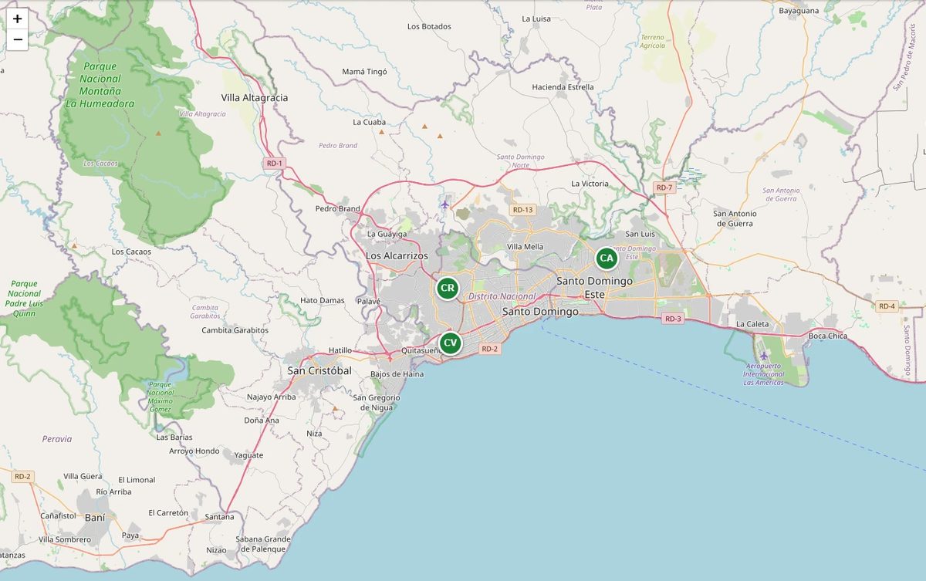The image size is (926, 581).
Task: Click the 'Bajos de Haina' label
Action: 396,374
